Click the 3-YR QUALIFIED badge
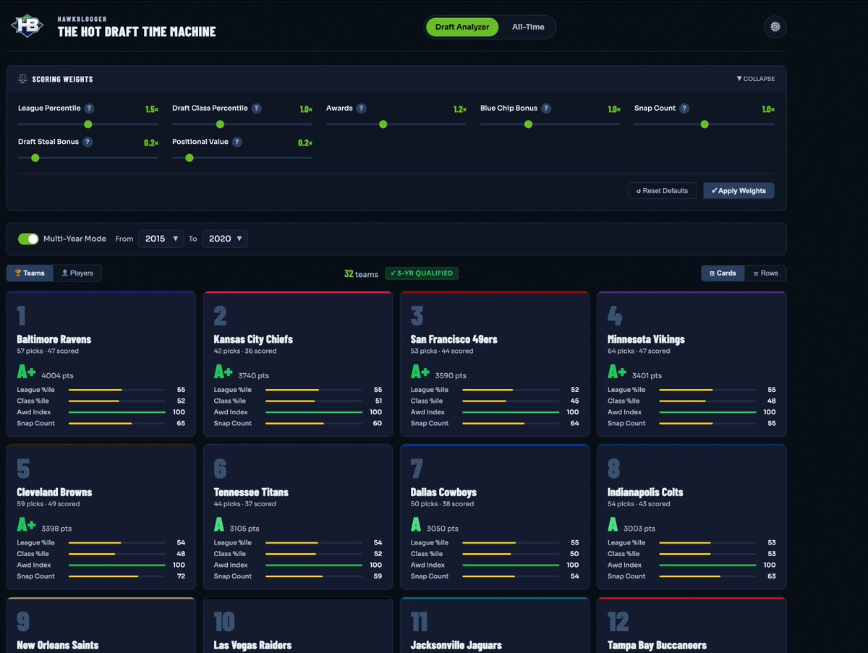868x653 pixels. pyautogui.click(x=422, y=273)
